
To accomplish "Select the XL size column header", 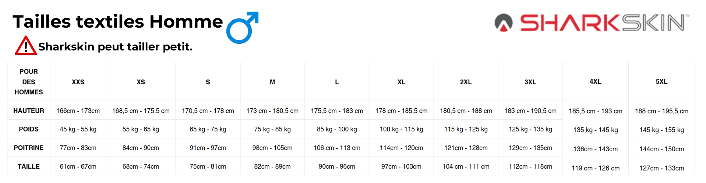I will click(401, 82).
